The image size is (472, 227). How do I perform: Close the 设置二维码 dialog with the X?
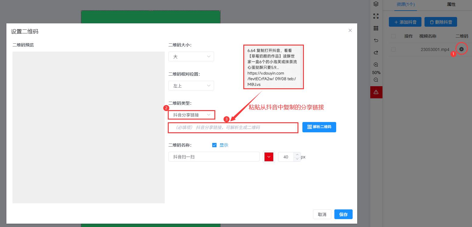pyautogui.click(x=350, y=30)
